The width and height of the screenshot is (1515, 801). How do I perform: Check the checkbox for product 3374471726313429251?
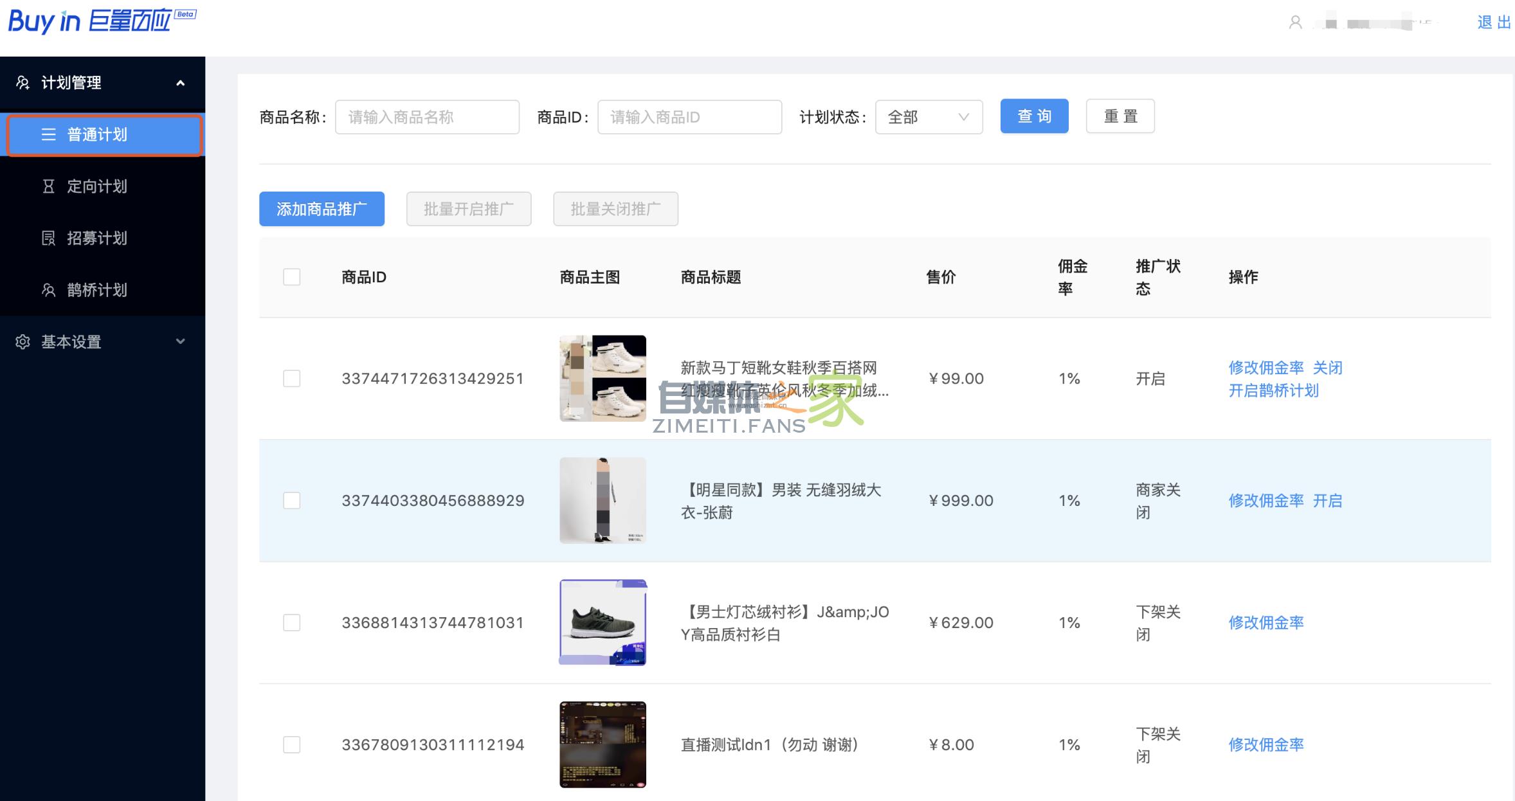(292, 379)
